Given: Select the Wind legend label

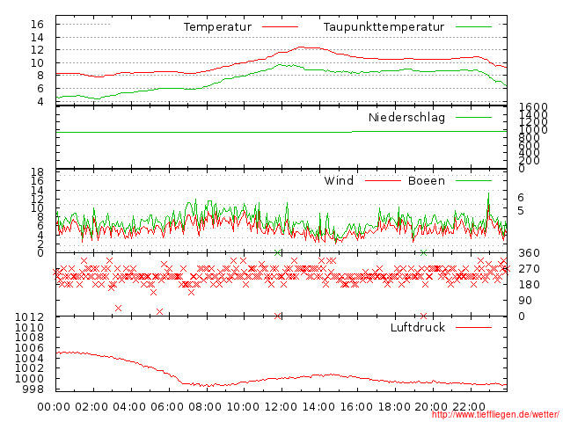Looking at the screenshot, I should coord(339,181).
